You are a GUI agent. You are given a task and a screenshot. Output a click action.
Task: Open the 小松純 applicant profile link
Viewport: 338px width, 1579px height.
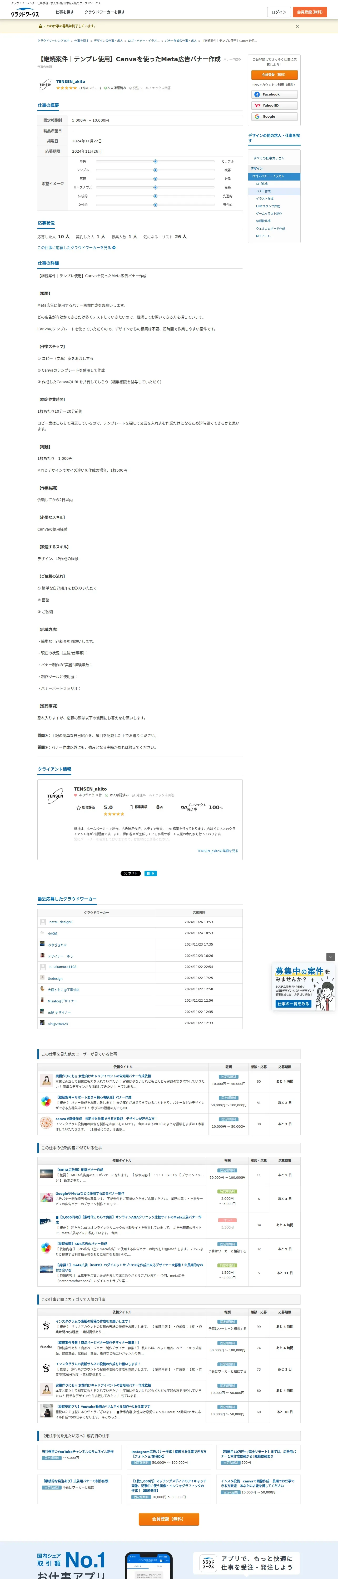coord(53,933)
